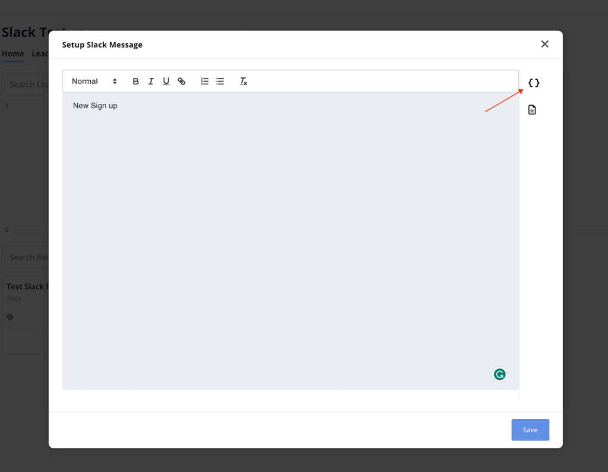608x472 pixels.
Task: Toggle bold formatting in editor toolbar
Action: click(135, 81)
